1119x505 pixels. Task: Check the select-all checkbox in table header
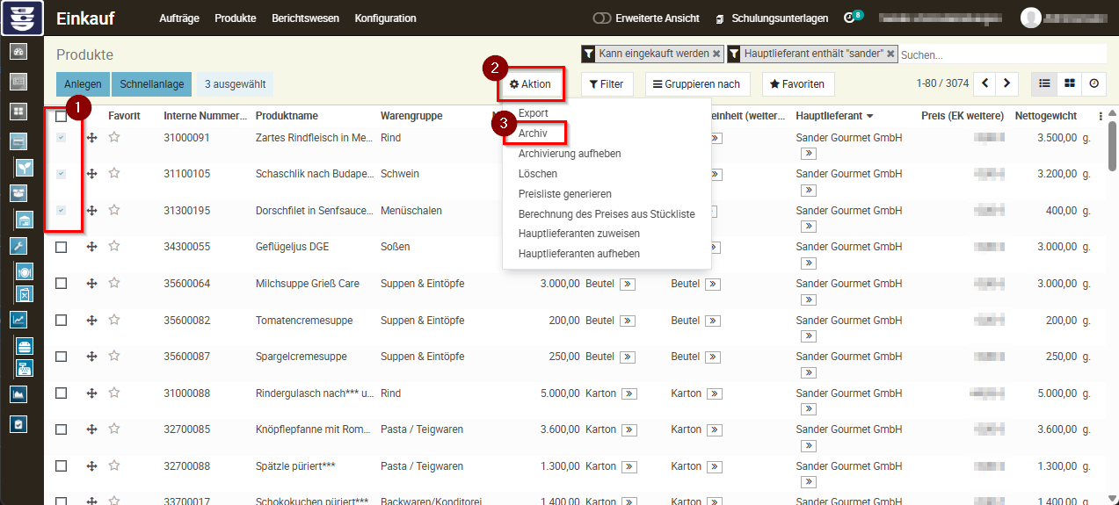click(x=61, y=116)
